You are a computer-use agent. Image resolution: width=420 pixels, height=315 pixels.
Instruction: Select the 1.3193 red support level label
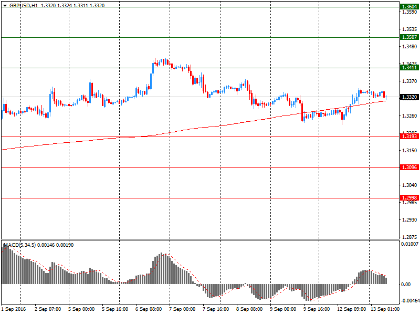tap(409, 136)
